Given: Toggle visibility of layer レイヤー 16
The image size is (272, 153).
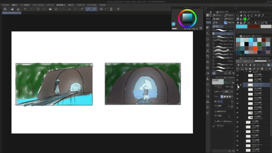Looking at the screenshot, I should click(x=237, y=89).
